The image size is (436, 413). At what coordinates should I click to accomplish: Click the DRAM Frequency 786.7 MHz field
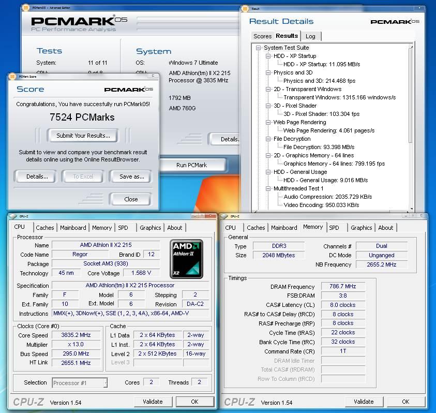click(343, 286)
